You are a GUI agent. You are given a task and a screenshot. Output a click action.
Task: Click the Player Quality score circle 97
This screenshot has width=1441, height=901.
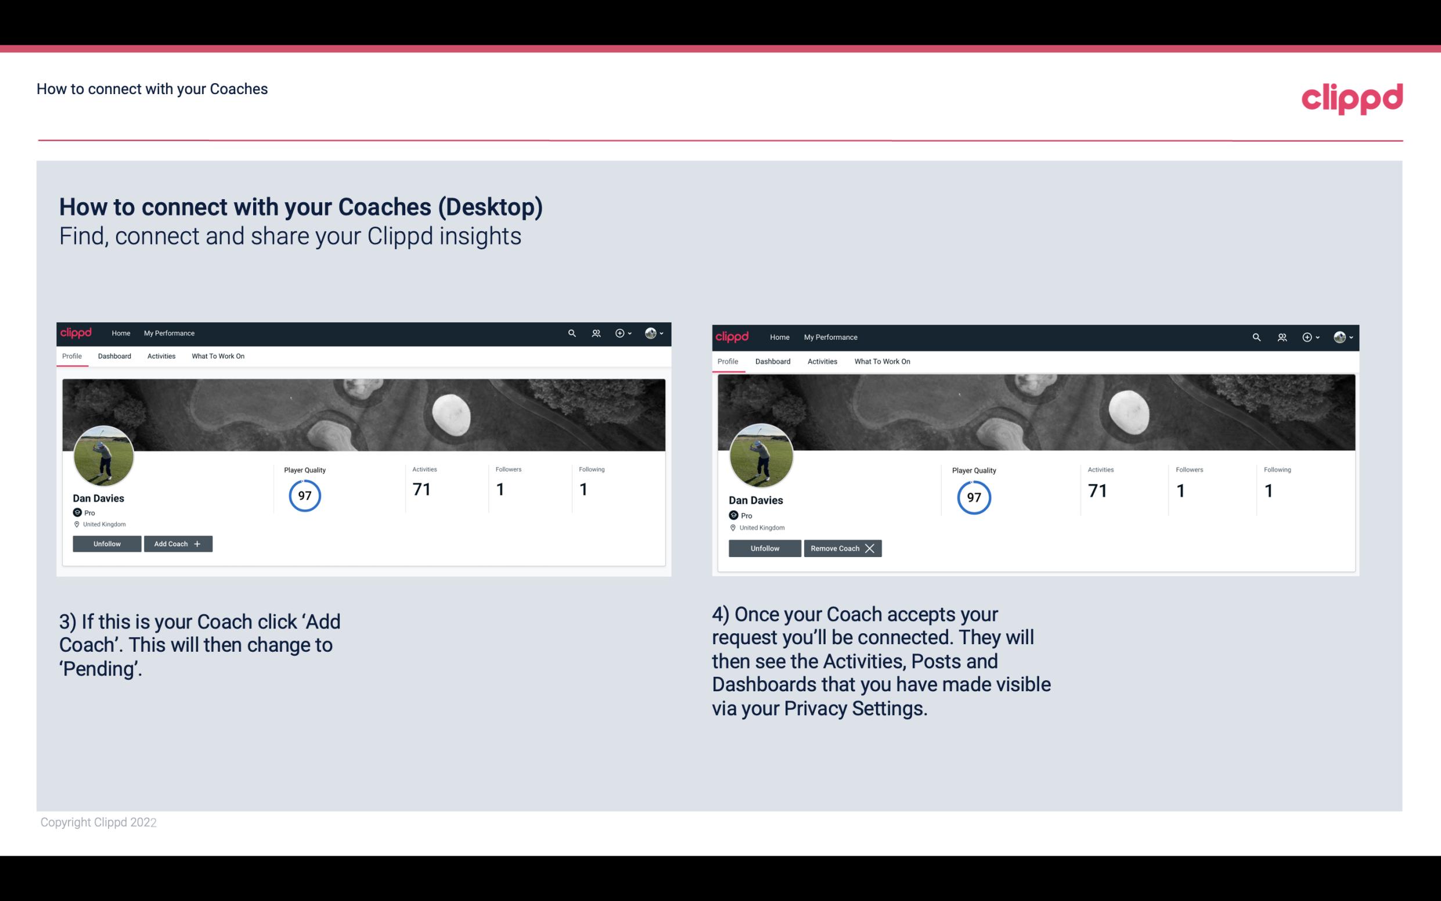tap(304, 495)
